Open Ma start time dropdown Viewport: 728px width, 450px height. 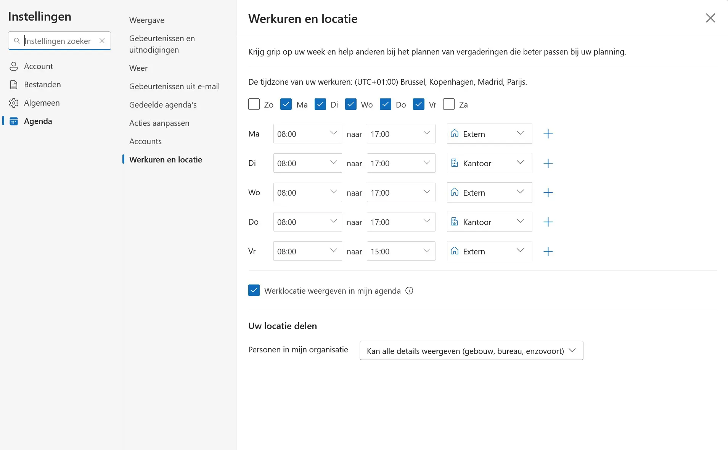click(x=307, y=133)
